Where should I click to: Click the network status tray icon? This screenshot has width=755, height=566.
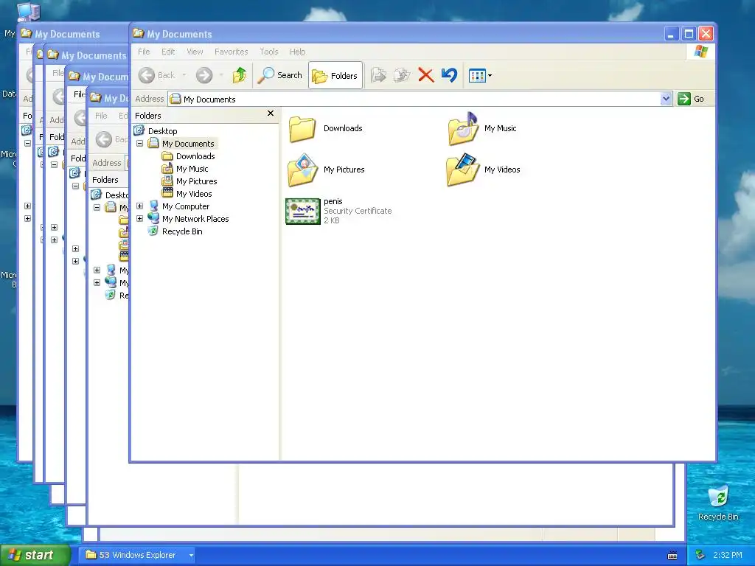pyautogui.click(x=700, y=556)
